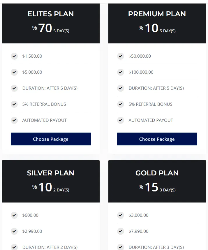This screenshot has width=208, height=250.
Task: Click Gold 'Duration: After 3 Day(s)' text
Action: coord(156,247)
